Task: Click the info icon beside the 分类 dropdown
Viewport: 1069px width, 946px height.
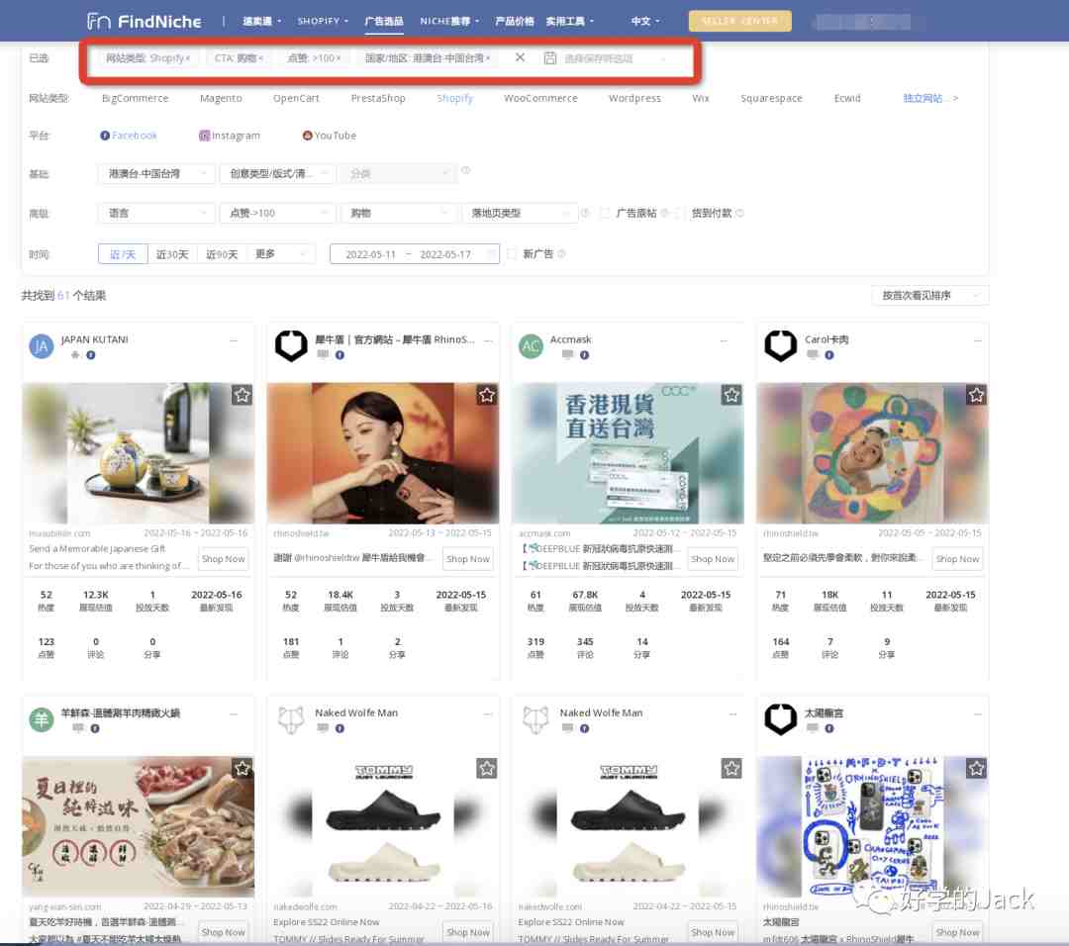Action: click(x=465, y=170)
